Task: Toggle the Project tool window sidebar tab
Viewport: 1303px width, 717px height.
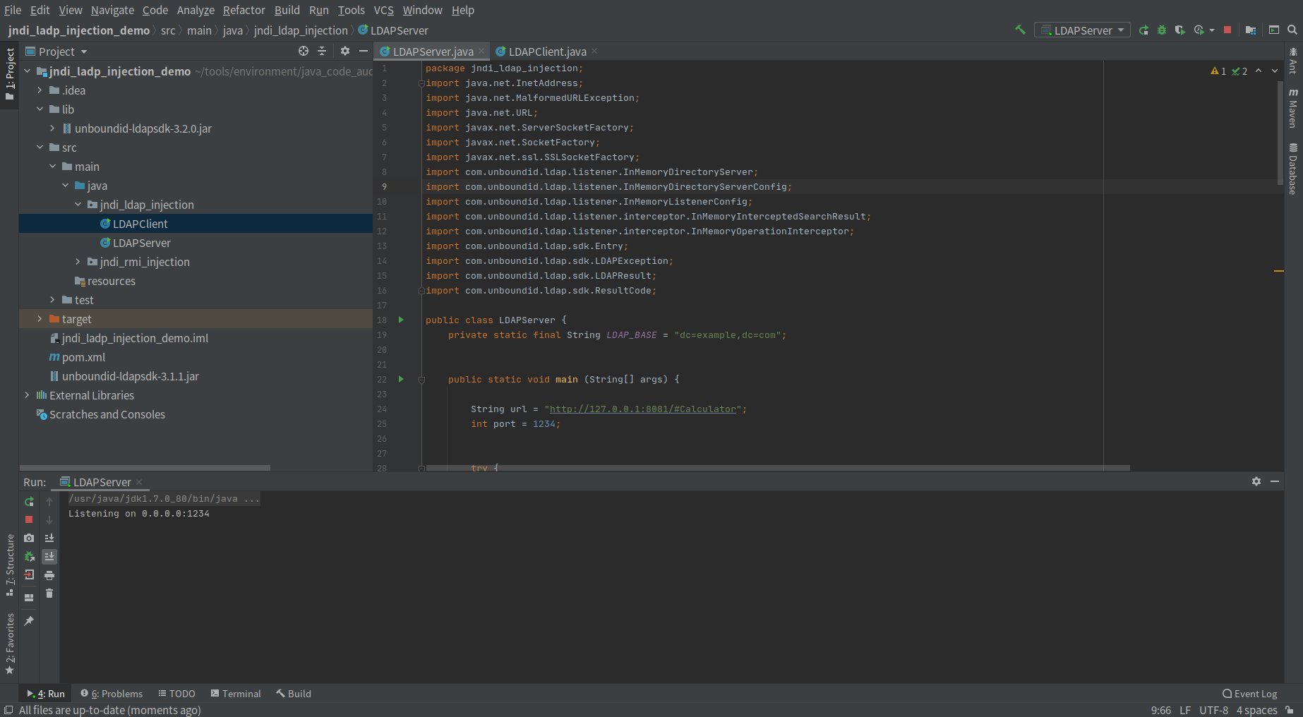Action: [x=9, y=74]
